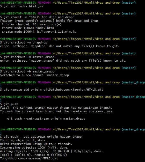
Task: Click the 'git remote add origin' command line
Action: (52, 90)
